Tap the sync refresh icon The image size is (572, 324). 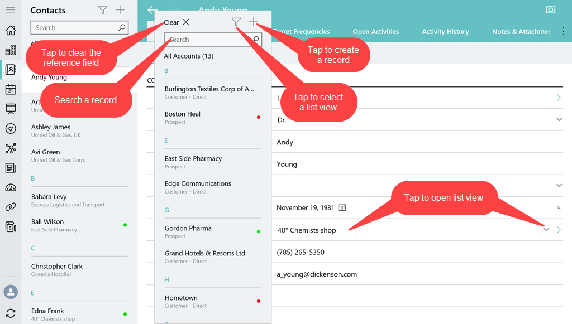click(10, 313)
